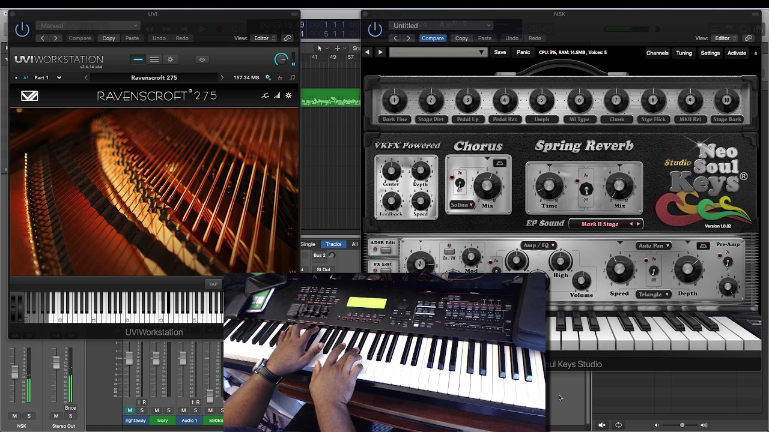Click the Bnce button on Stereo Out
Viewport: 769px width, 432px height.
(x=70, y=408)
